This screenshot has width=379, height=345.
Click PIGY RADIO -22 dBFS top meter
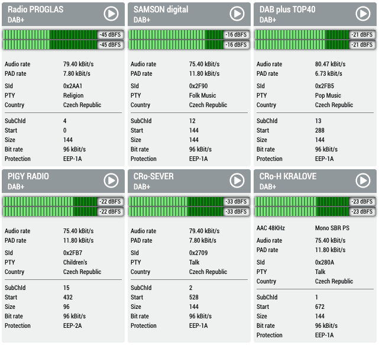coord(63,202)
